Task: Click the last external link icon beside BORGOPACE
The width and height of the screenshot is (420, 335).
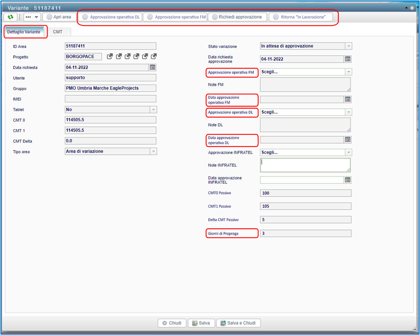Action: (x=154, y=56)
